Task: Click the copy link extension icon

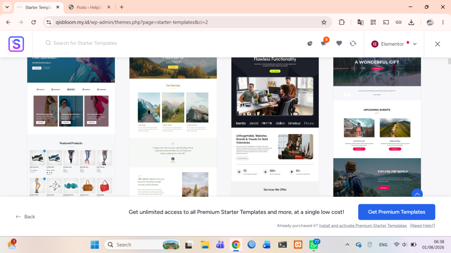Action: [398, 22]
